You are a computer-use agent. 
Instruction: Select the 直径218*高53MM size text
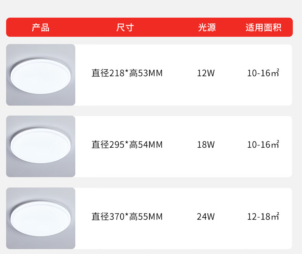tap(127, 73)
